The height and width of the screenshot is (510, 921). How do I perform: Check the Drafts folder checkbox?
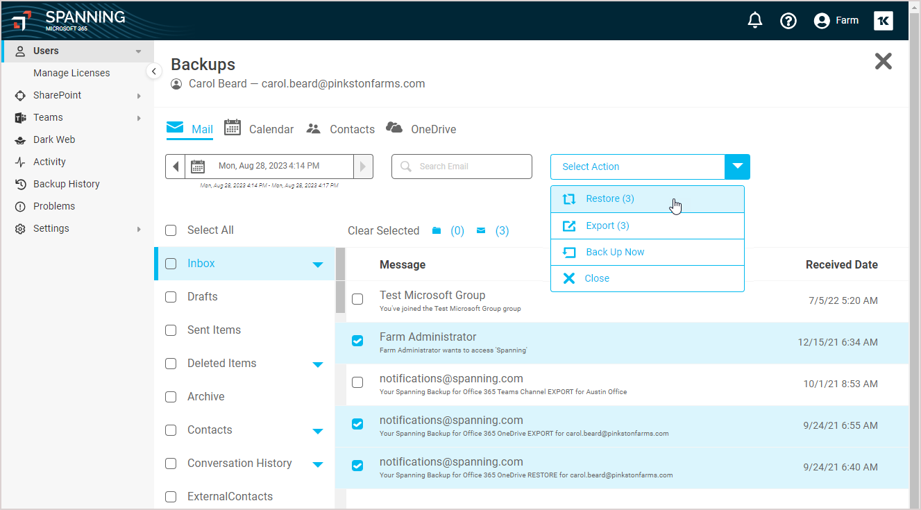(171, 297)
